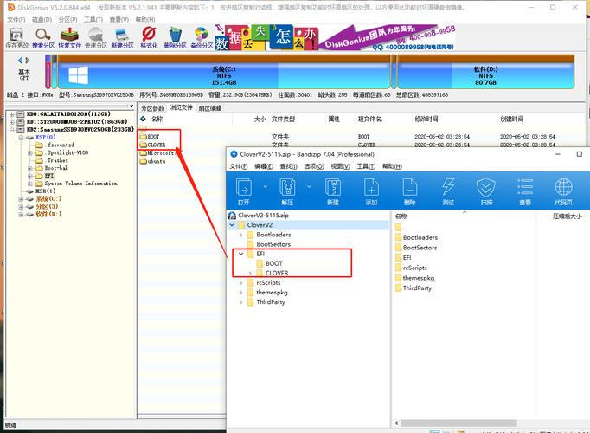Expand HD0:GALAXYA1D0120A disk node
The width and height of the screenshot is (590, 433).
click(11, 114)
